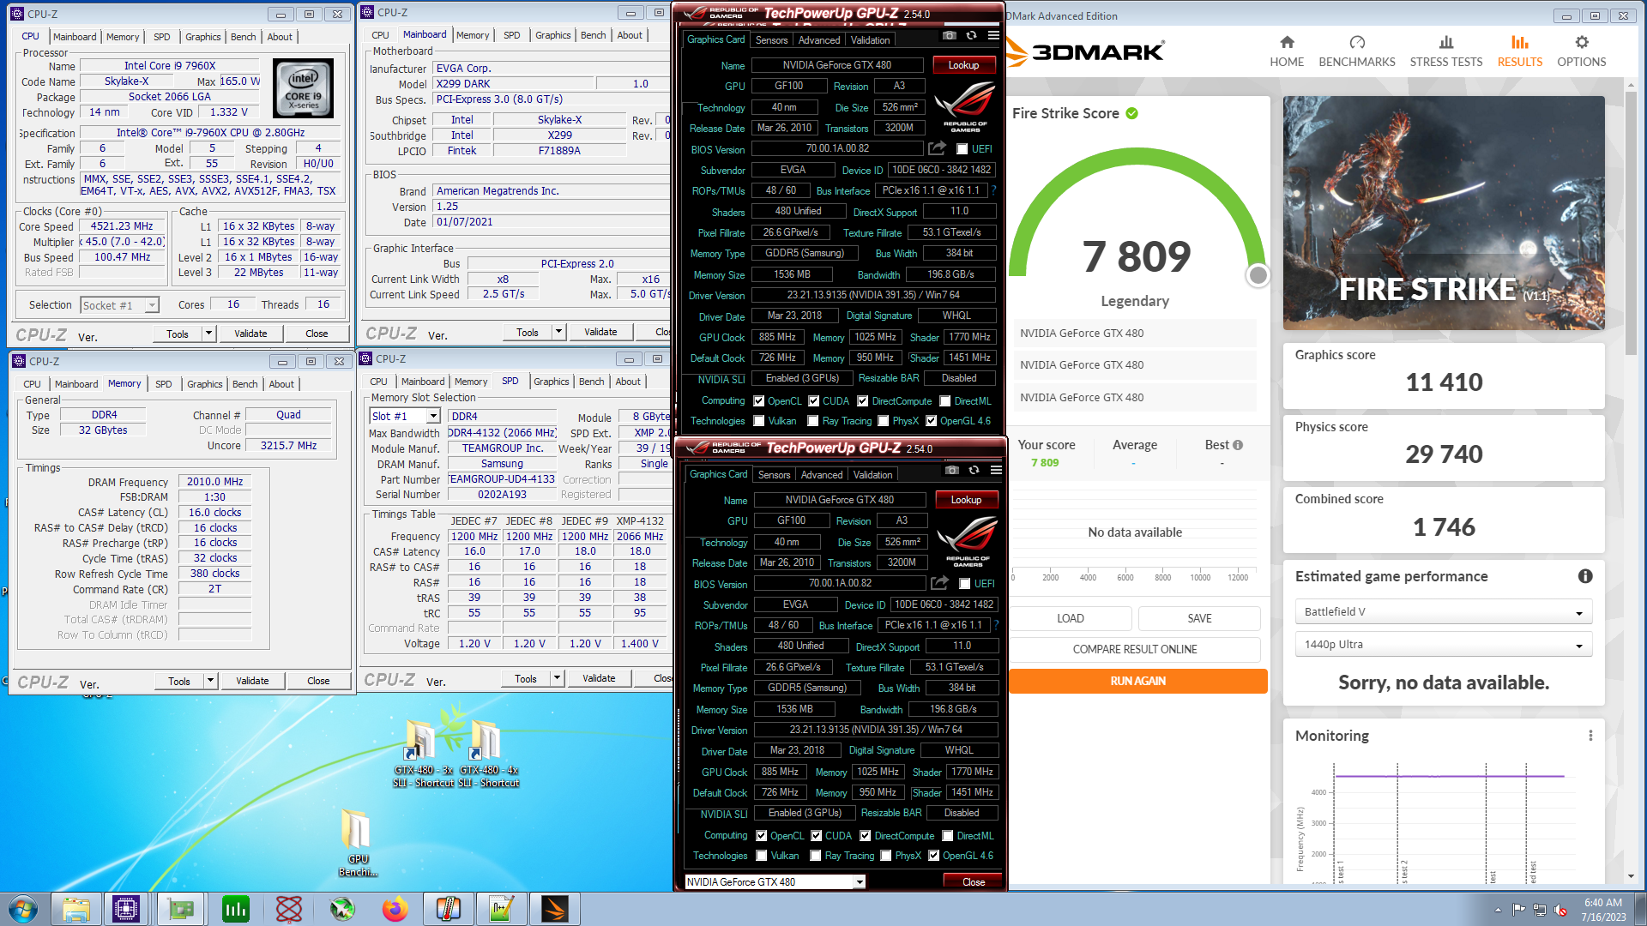
Task: Open 3DMark STRESS TESTS section
Action: pos(1446,51)
